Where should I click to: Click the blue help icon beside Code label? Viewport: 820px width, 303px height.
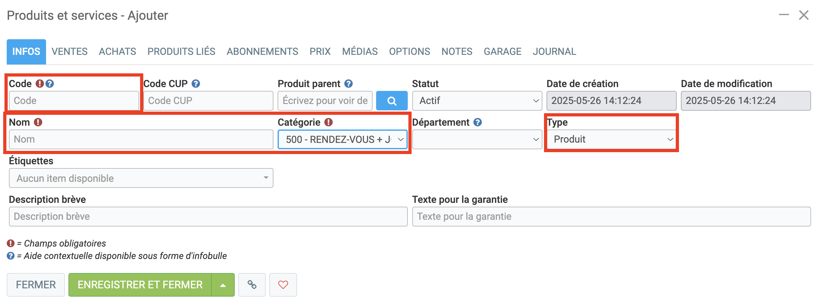50,84
